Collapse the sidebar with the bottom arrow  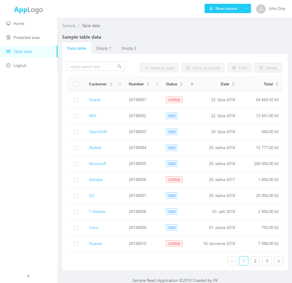pyautogui.click(x=28, y=276)
